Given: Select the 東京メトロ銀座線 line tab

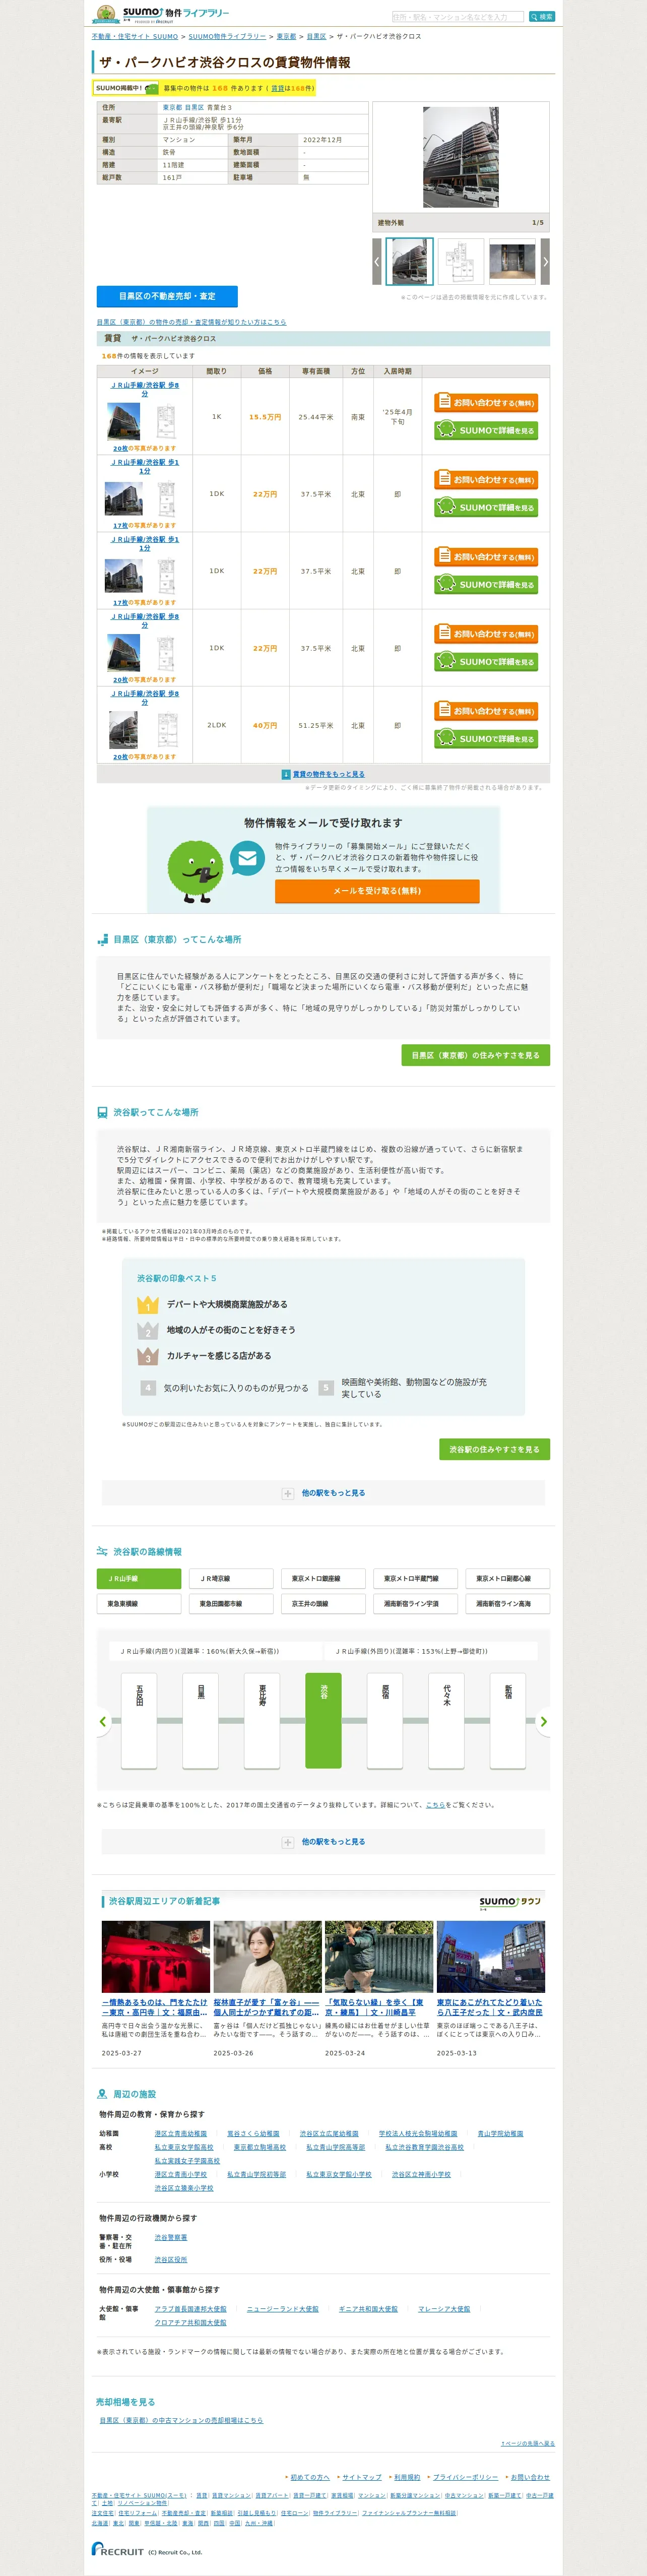Looking at the screenshot, I should tap(323, 1579).
